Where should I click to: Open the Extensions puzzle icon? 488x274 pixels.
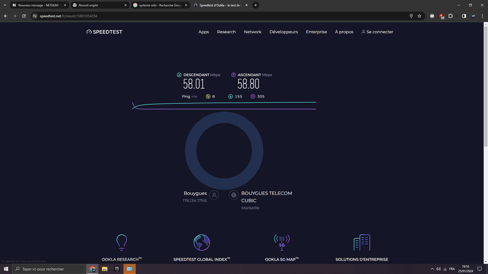coord(450,16)
